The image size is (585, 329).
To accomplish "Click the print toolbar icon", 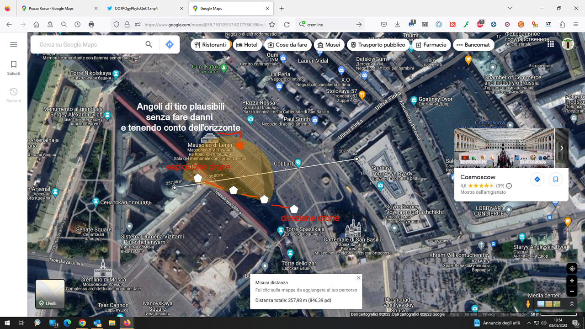I will [91, 25].
